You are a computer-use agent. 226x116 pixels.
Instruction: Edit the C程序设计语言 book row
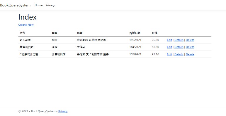pos(169,54)
